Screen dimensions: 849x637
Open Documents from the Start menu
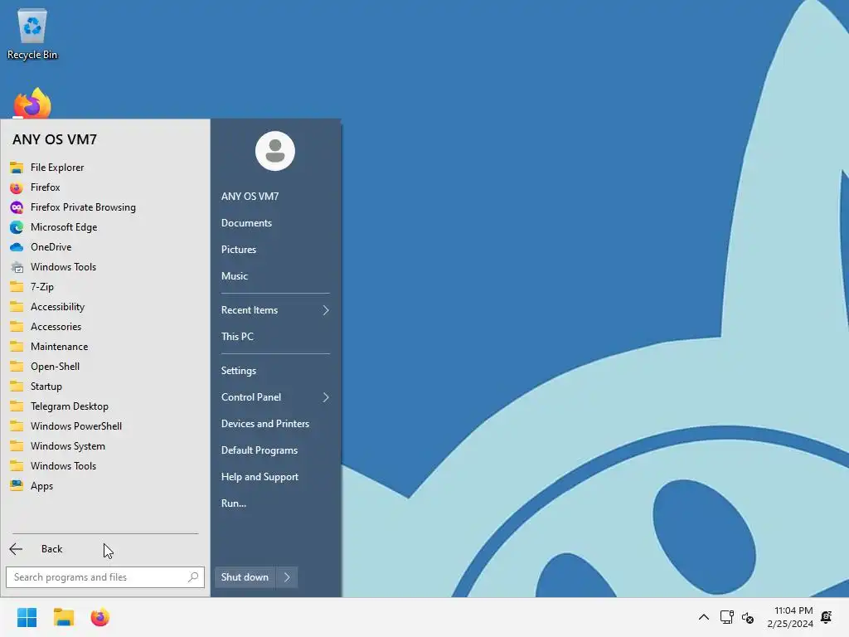pyautogui.click(x=246, y=223)
